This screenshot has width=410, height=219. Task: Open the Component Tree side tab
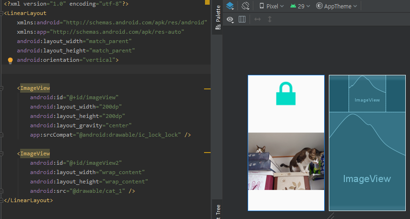(x=217, y=211)
